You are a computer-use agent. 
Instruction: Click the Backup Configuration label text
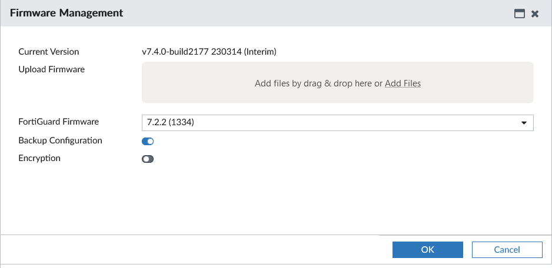(60, 140)
